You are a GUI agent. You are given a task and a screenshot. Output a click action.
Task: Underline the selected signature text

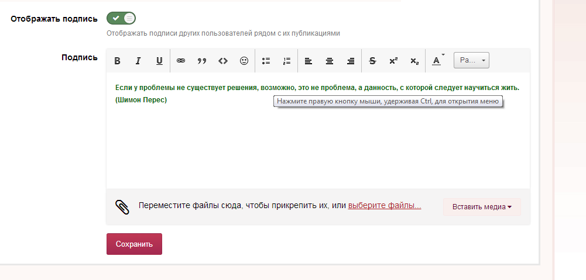tap(159, 61)
